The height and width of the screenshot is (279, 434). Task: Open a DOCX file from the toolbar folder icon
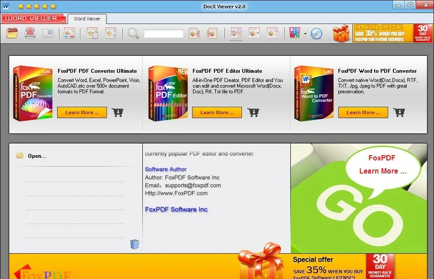[12, 33]
